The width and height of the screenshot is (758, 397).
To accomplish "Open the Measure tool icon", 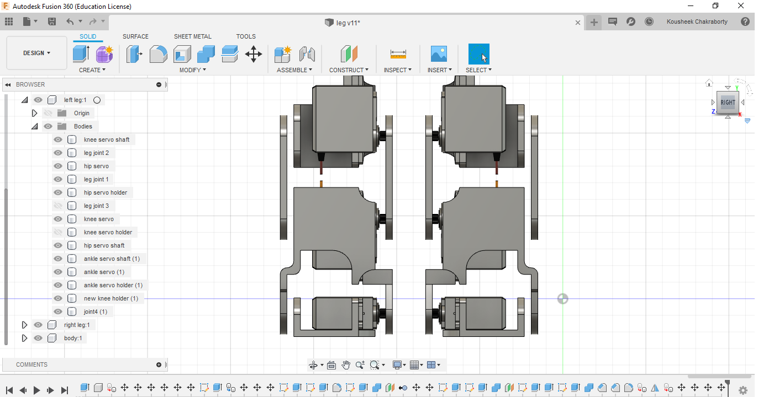I will [x=398, y=54].
